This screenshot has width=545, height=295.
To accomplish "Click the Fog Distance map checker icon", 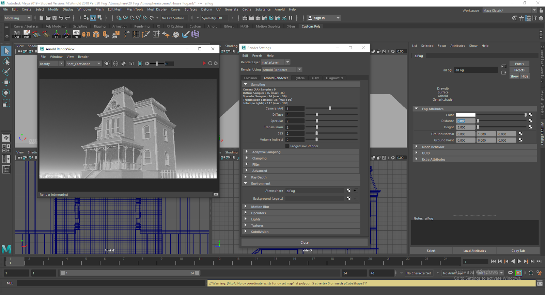I will [x=530, y=121].
